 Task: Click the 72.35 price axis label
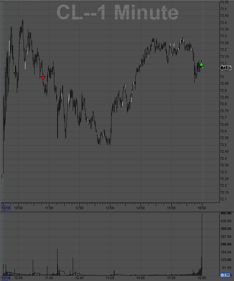point(224,165)
